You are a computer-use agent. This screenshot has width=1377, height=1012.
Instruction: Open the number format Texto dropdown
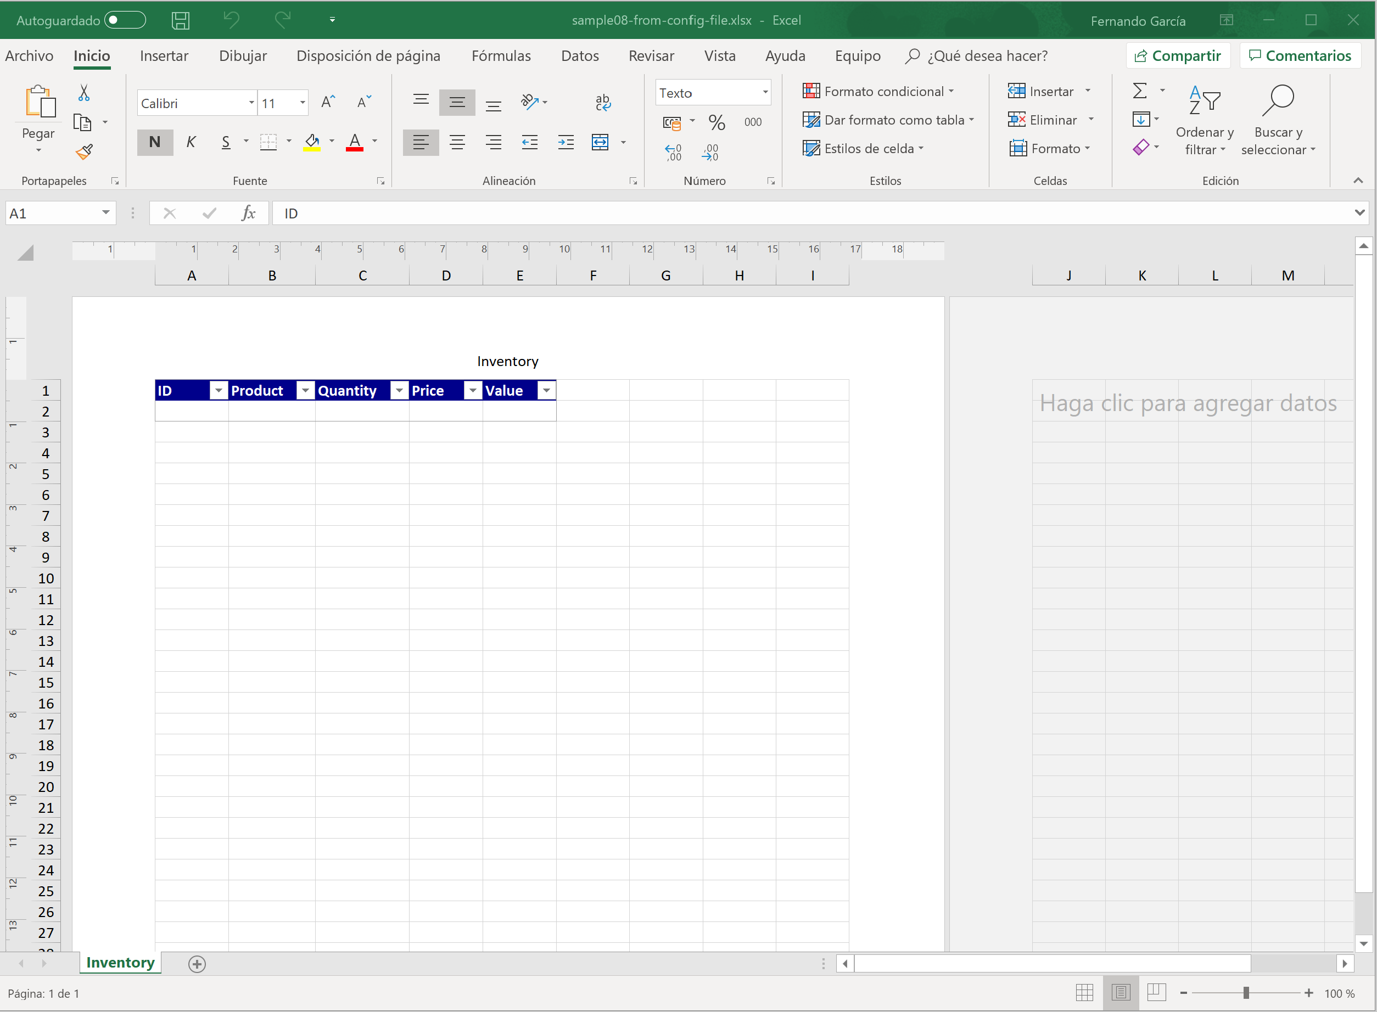[x=765, y=93]
